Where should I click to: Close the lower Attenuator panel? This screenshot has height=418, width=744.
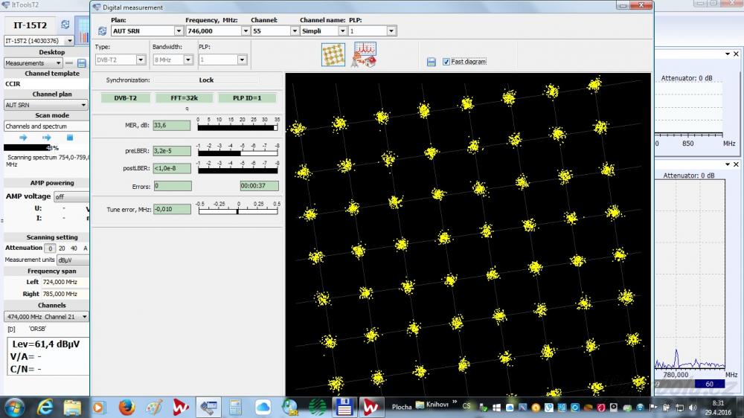coord(736,164)
